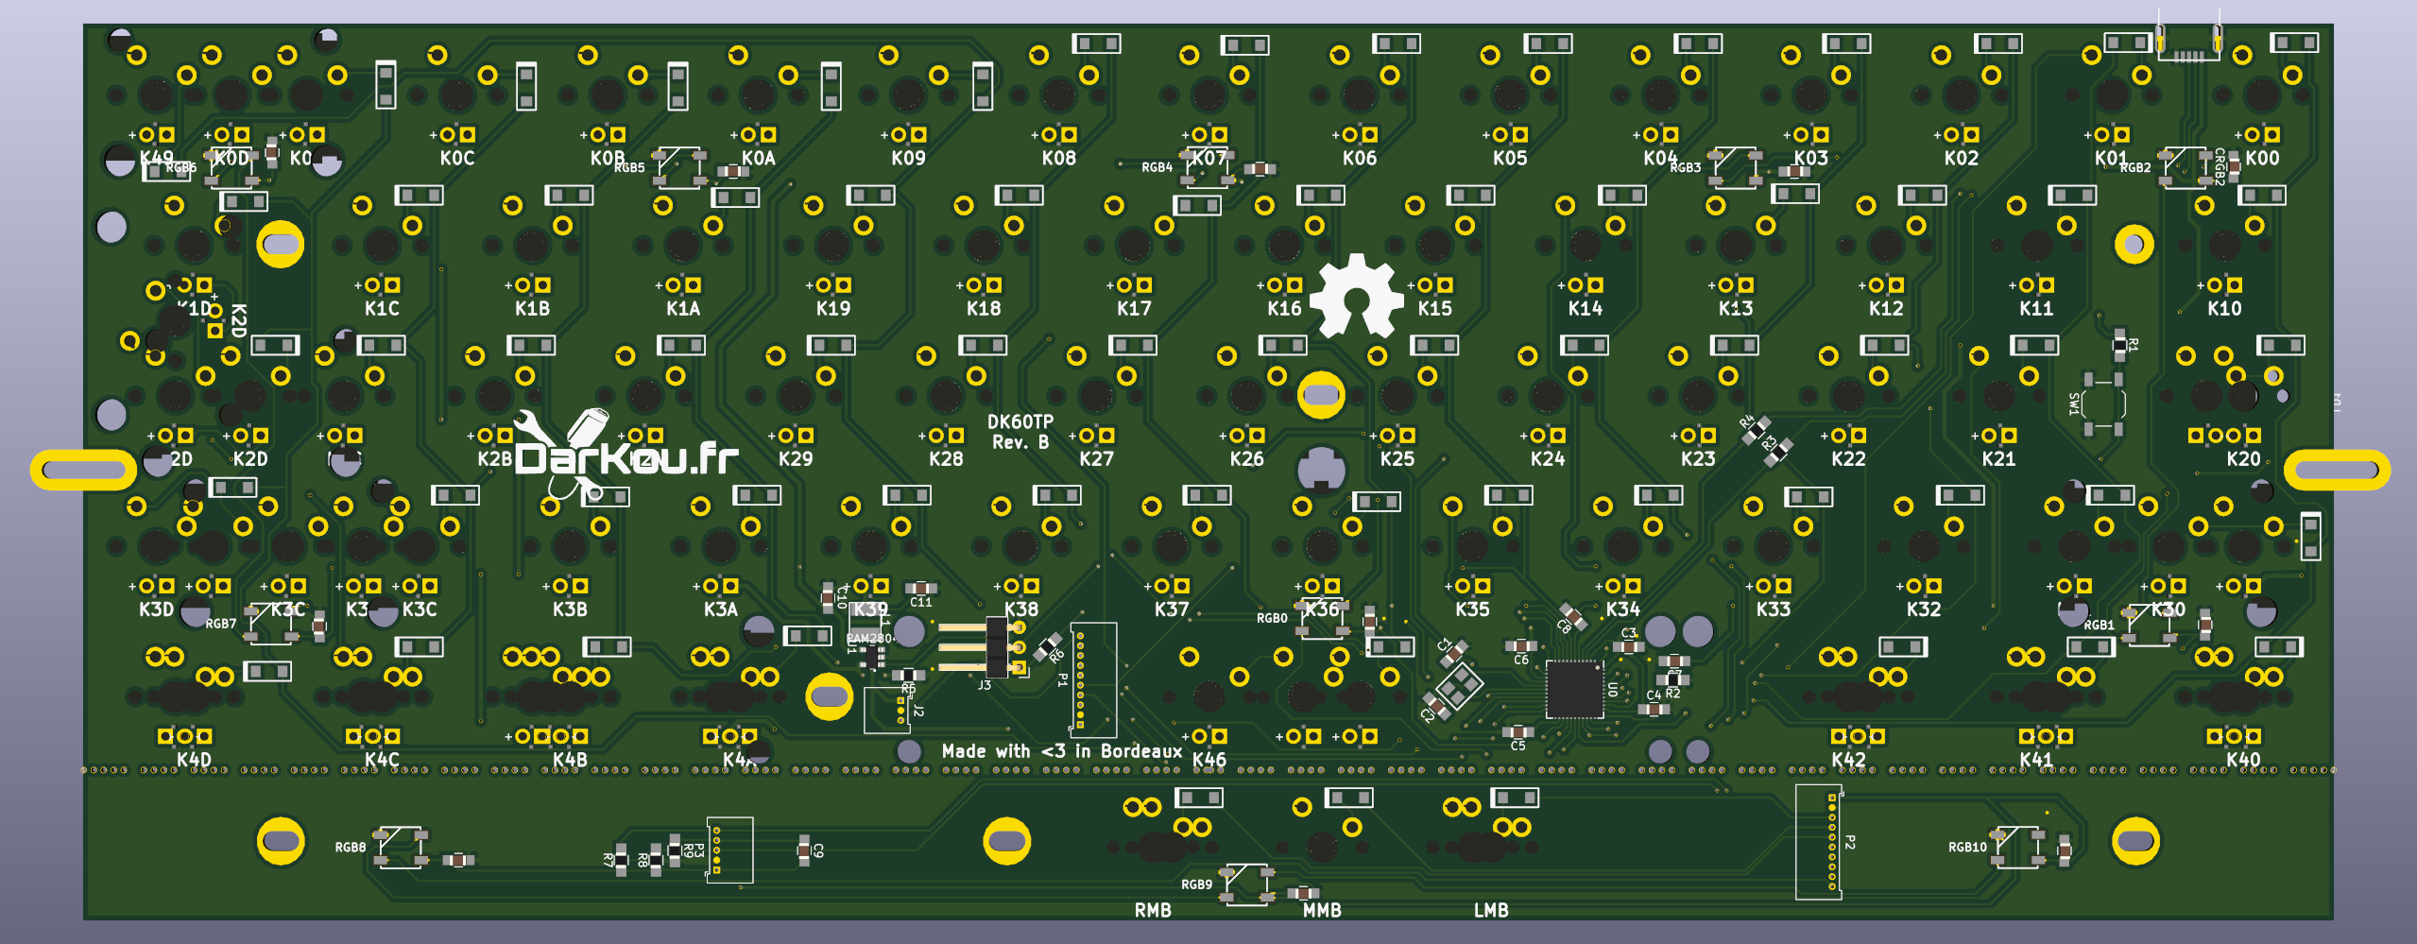Click the K22 key label
This screenshot has width=2417, height=944.
coord(1848,458)
